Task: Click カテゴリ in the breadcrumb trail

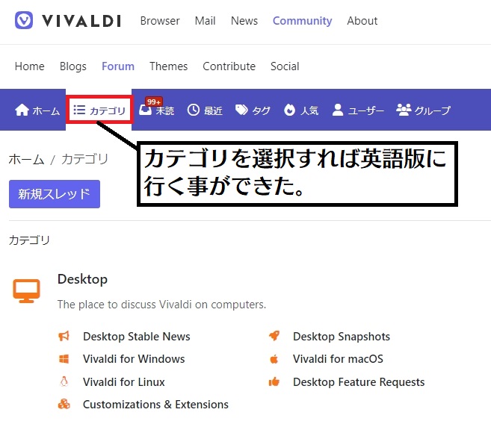Action: tap(84, 159)
